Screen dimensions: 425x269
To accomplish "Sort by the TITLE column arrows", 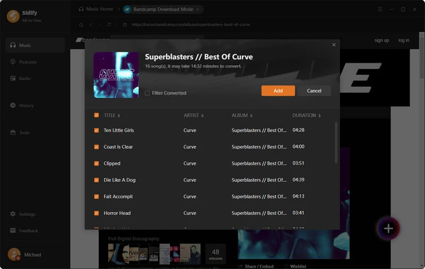I will point(118,116).
